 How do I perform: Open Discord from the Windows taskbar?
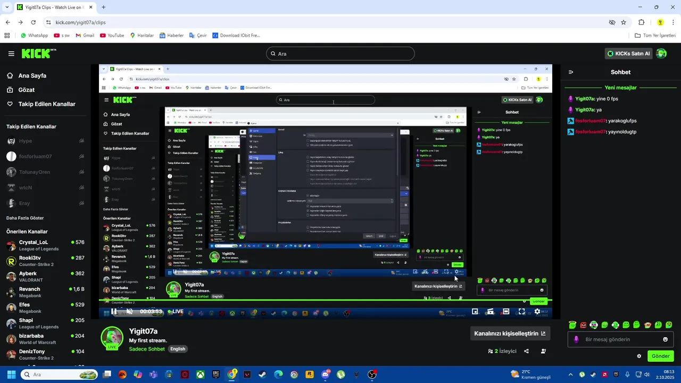click(325, 374)
